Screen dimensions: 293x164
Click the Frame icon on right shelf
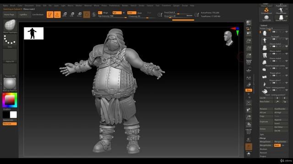coord(249,103)
